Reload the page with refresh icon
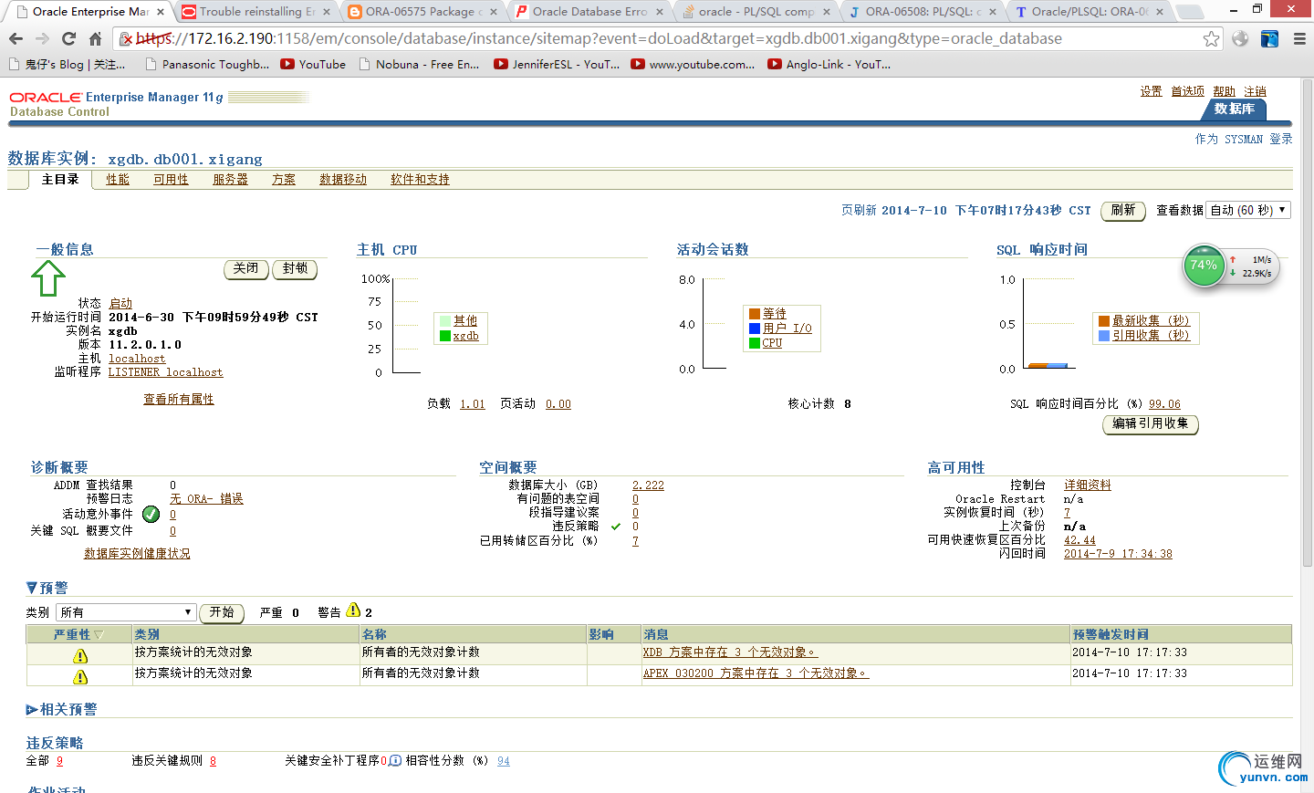1314x793 pixels. coord(68,38)
